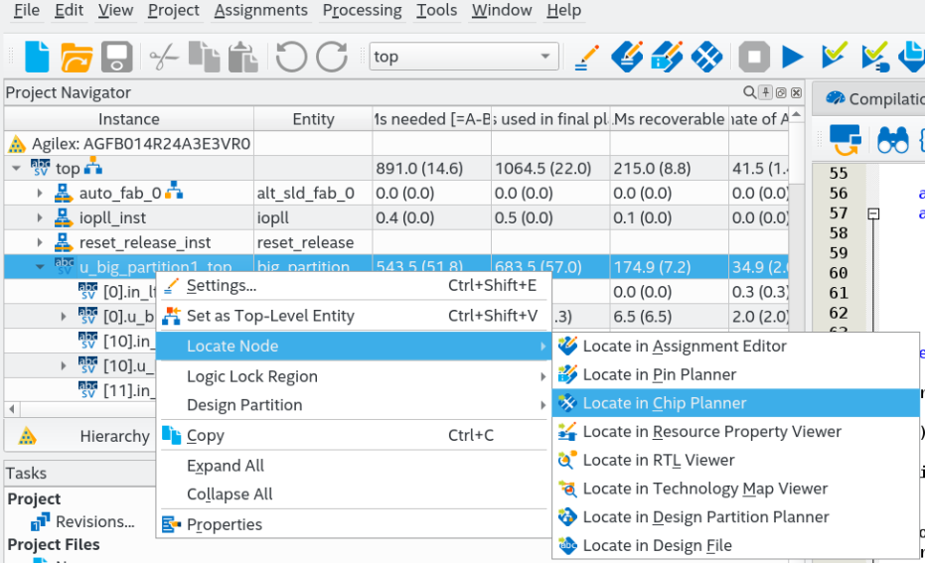Close the Project Navigator panel
The height and width of the screenshot is (563, 925).
tap(797, 92)
